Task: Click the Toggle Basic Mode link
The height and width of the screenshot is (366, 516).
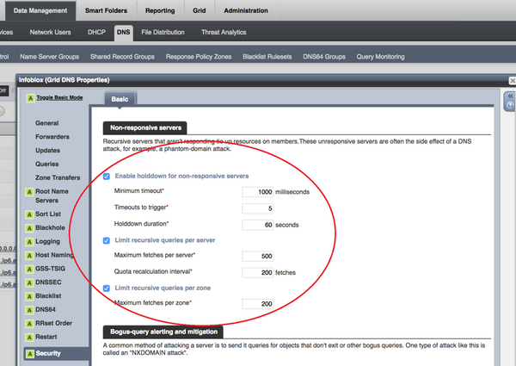Action: coord(58,97)
